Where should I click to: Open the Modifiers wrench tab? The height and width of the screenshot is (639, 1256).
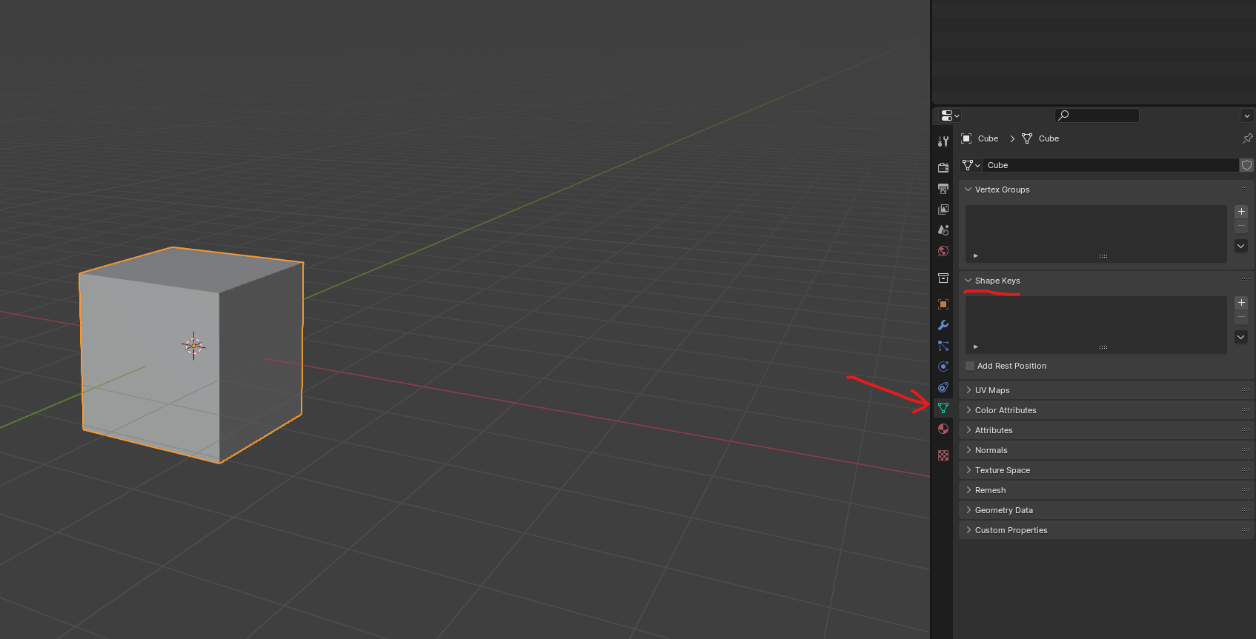pyautogui.click(x=943, y=325)
